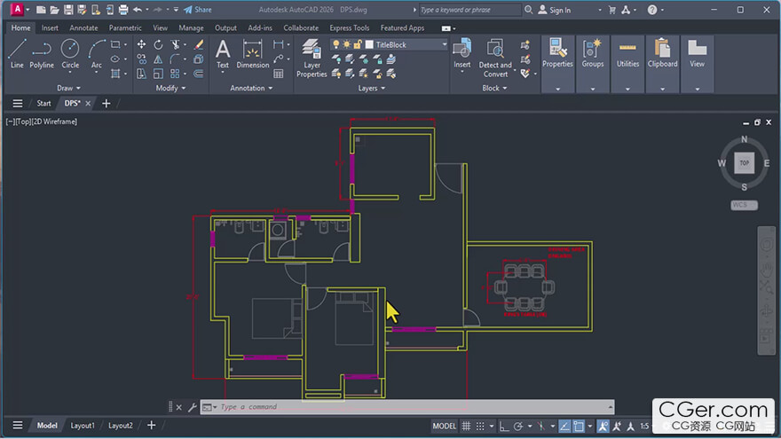Viewport: 781px width, 439px height.
Task: Click the Rectangular Array tool icon
Action: pos(175,74)
